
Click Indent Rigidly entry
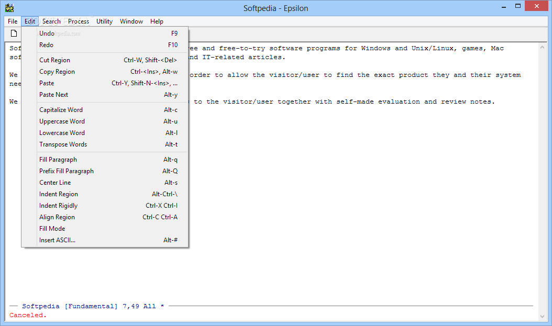pos(105,206)
